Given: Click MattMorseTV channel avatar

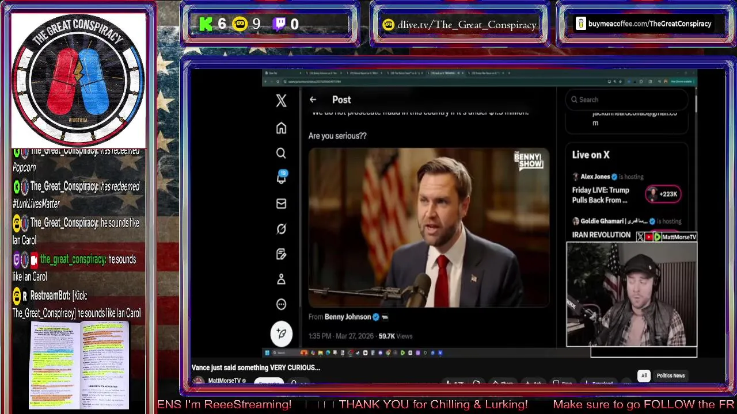Looking at the screenshot, I should pos(198,381).
